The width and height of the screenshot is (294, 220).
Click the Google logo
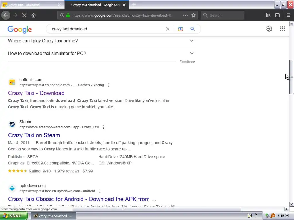[x=20, y=30]
